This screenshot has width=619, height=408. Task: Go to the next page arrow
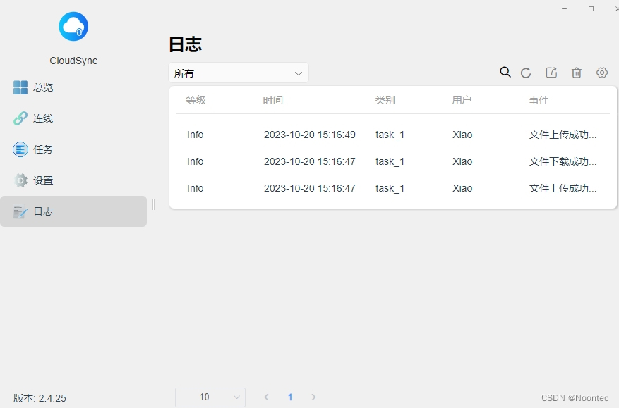[314, 397]
